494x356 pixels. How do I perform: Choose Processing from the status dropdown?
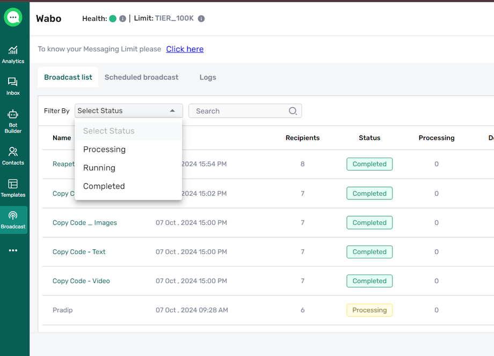[x=104, y=150]
